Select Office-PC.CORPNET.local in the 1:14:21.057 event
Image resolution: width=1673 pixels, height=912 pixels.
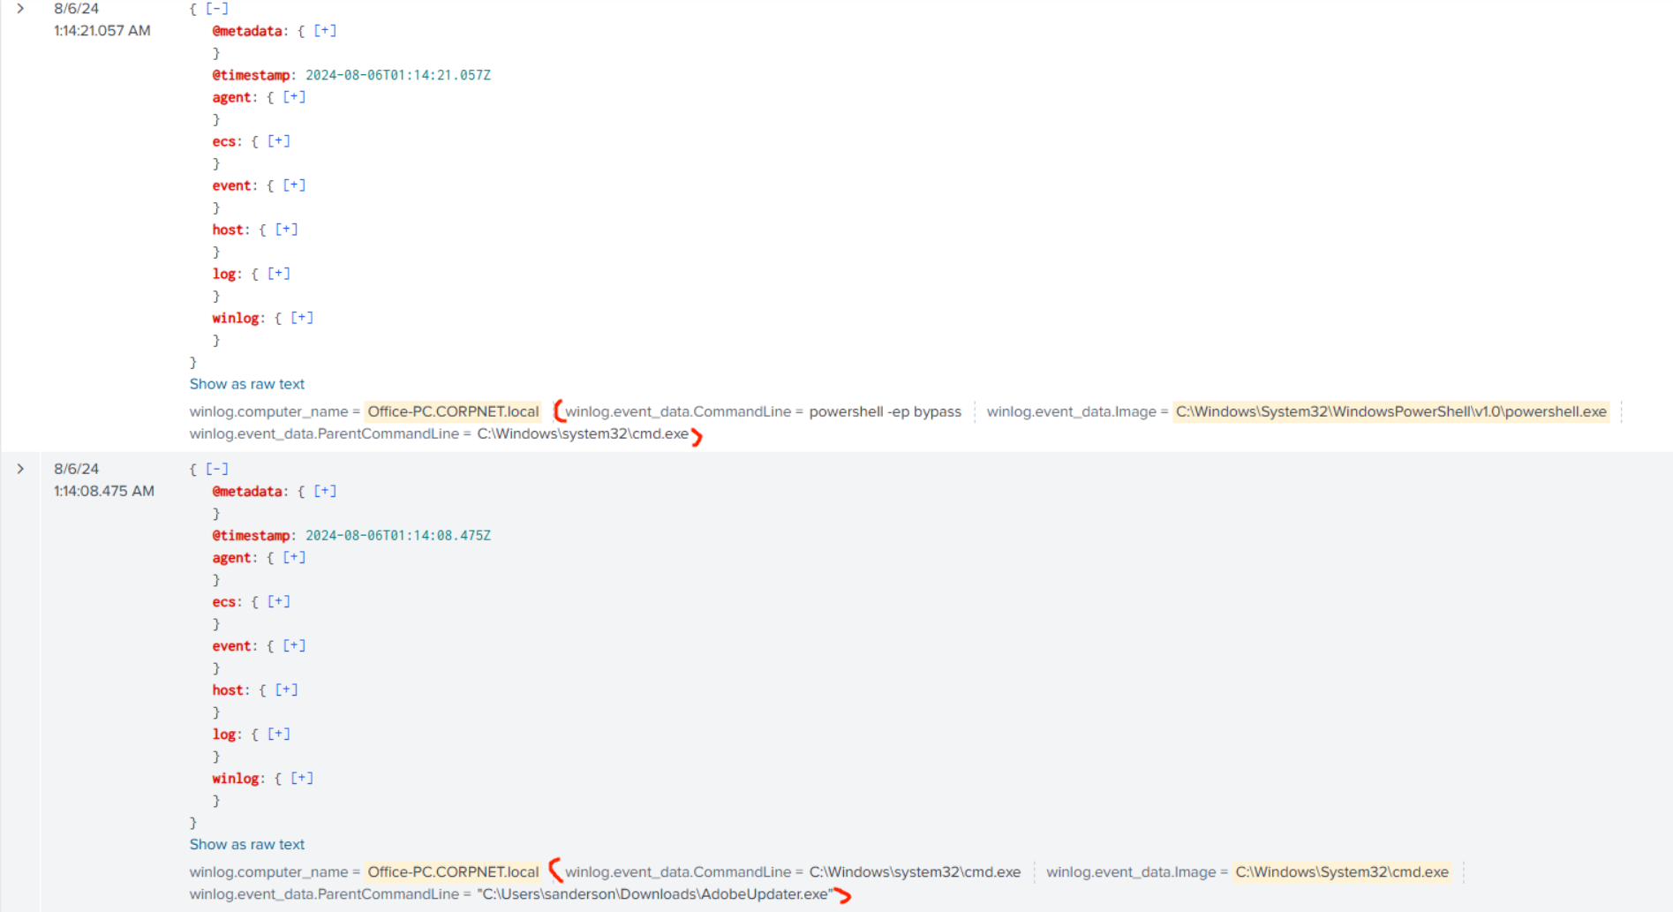point(453,411)
